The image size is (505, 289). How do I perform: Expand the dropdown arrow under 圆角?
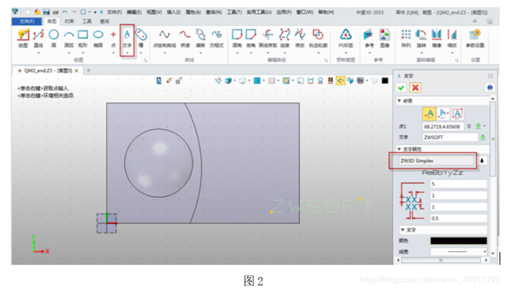pos(237,53)
